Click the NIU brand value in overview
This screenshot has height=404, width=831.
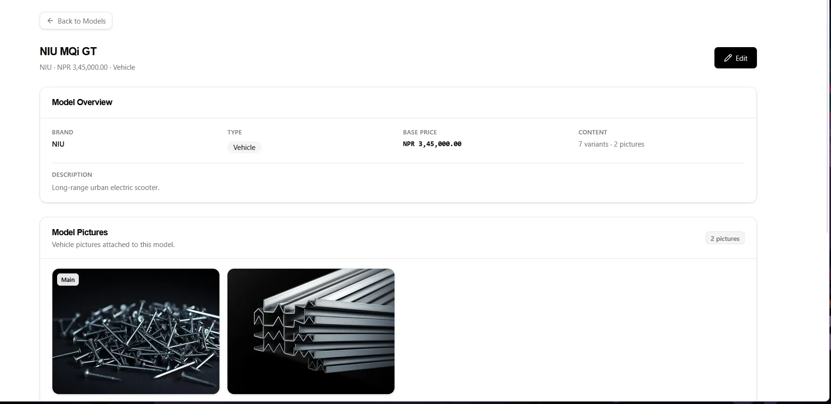pyautogui.click(x=58, y=144)
